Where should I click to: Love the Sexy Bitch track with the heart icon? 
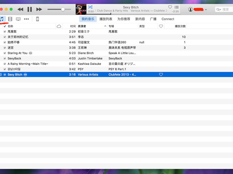point(161,74)
